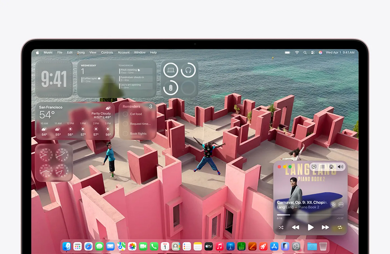Open AirPlay output from the mini player
Viewport: 390px width, 254px height.
coord(331,167)
